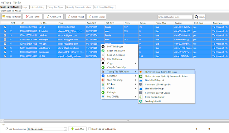
Task: Expand the Kết bạn submenu arrow
Action: pos(136,84)
